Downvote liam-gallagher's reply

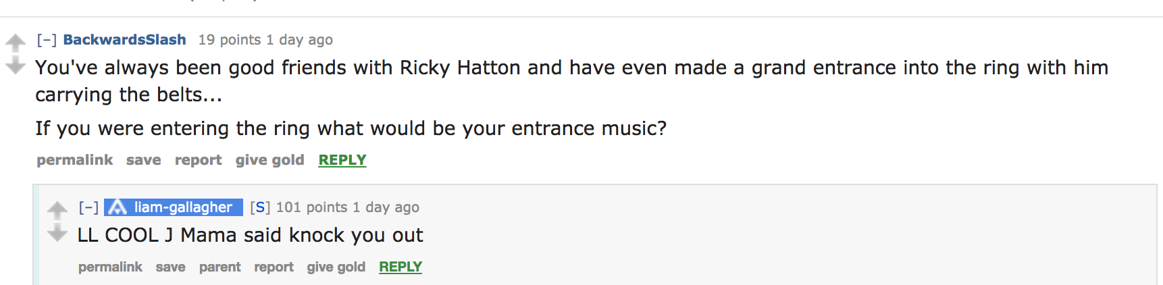point(57,233)
